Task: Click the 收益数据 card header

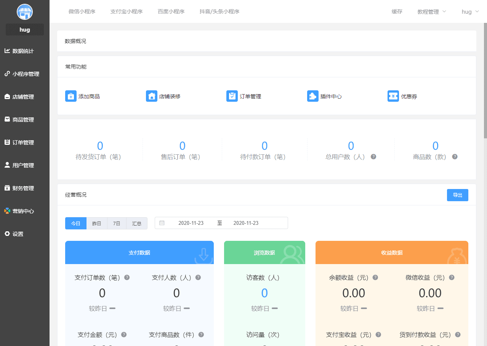Action: 392,252
